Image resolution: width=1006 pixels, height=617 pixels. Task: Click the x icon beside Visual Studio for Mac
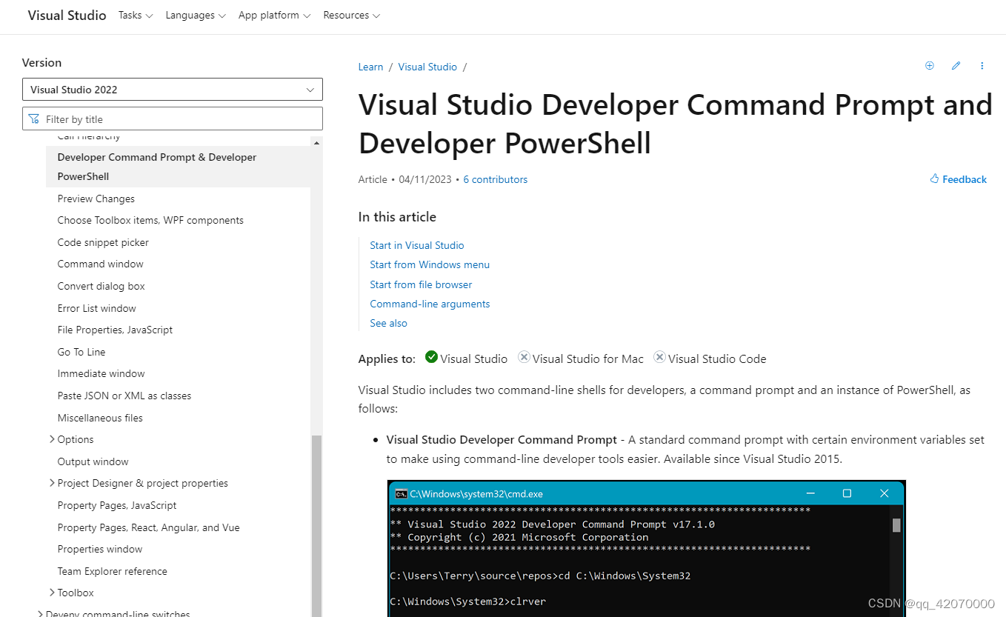[524, 357]
